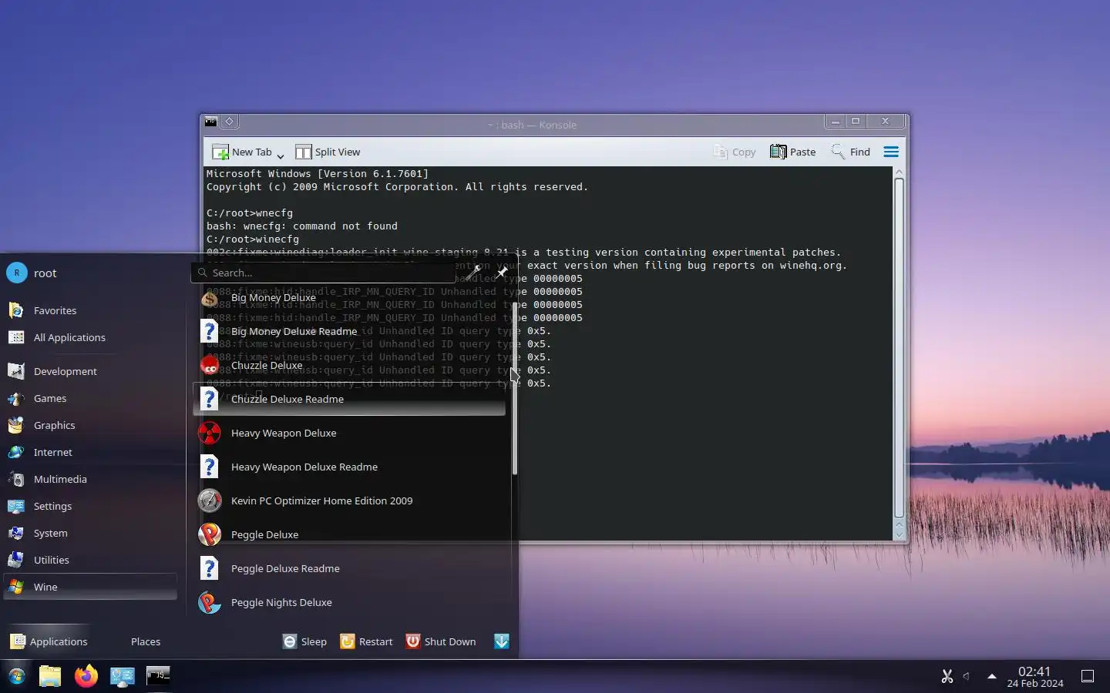Open the Multimedia category
Screen dimensions: 1110x693
[91, 479]
